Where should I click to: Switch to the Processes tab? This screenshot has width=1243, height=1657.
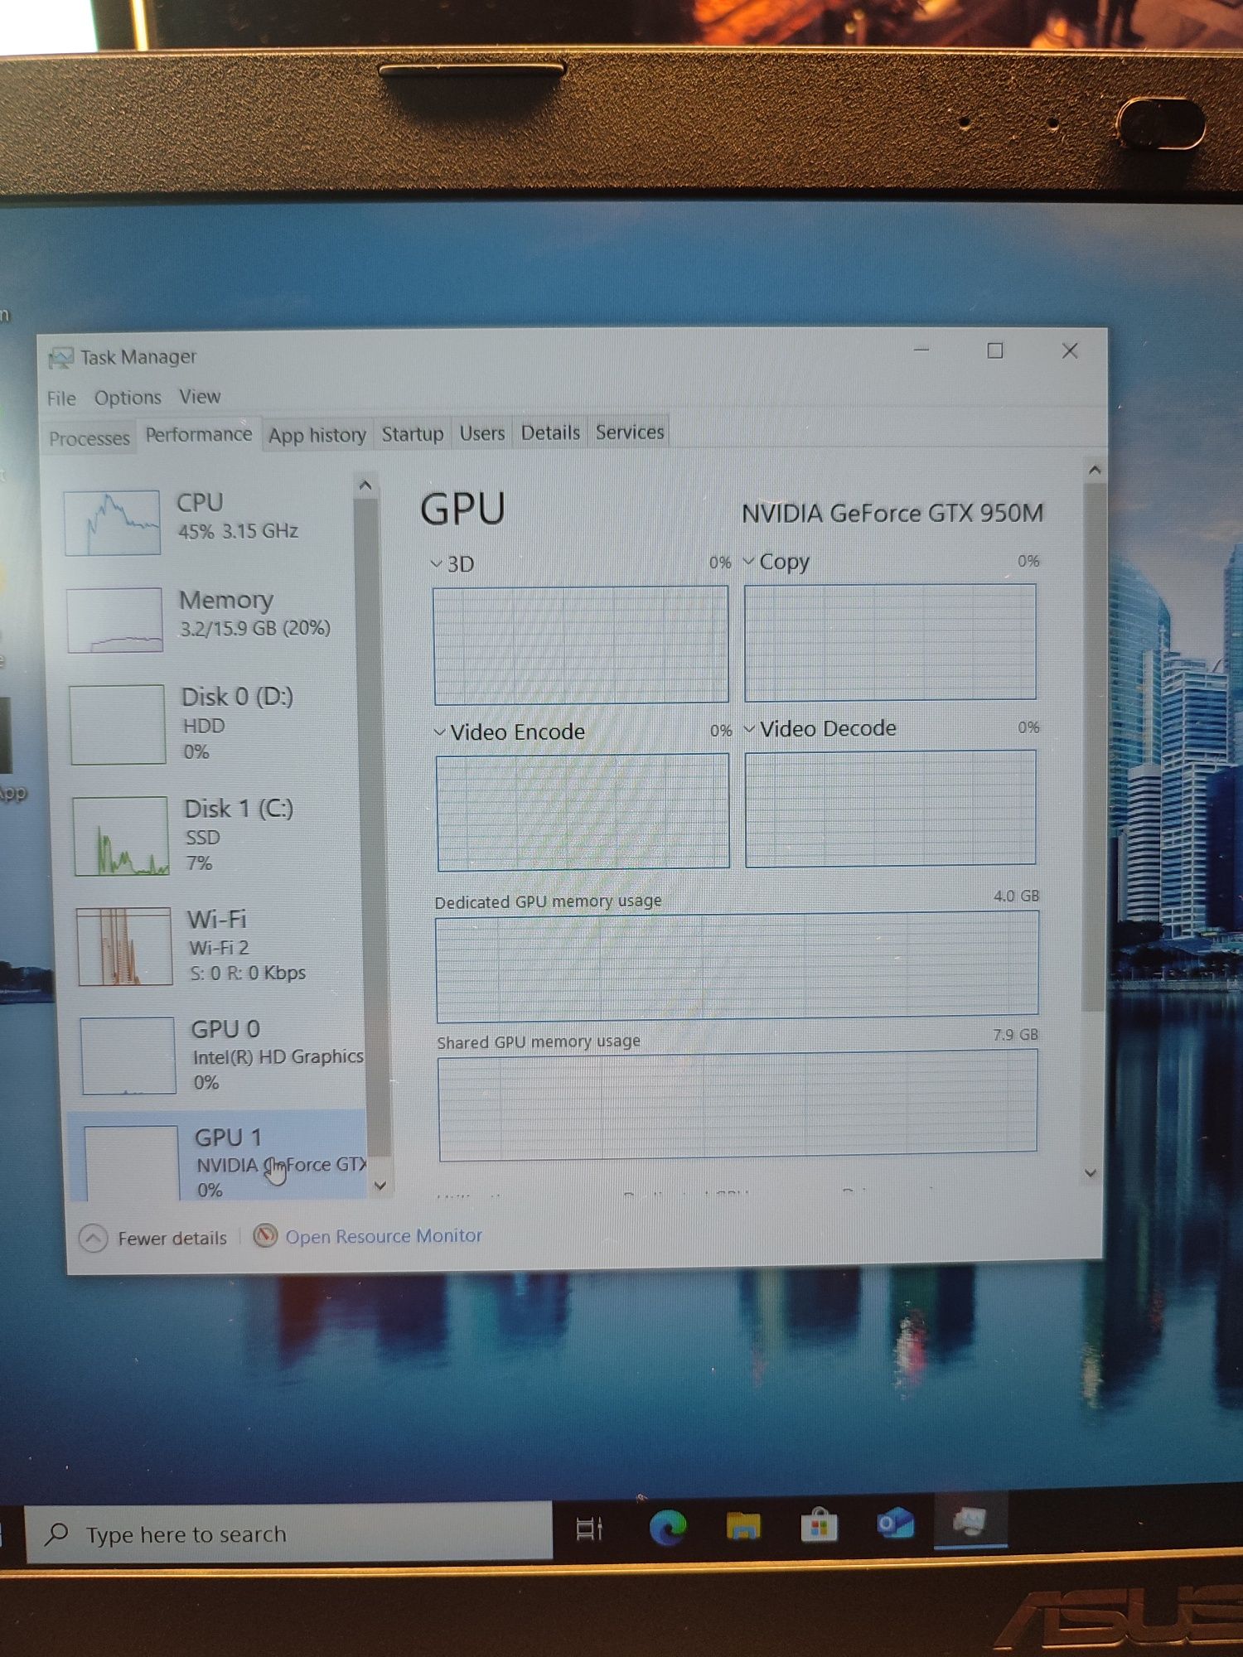point(89,438)
